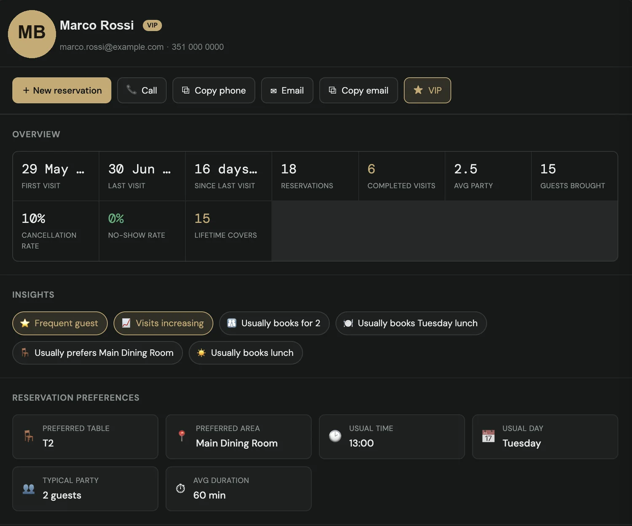632x526 pixels.
Task: Click the envelope icon in Email button
Action: tap(273, 91)
